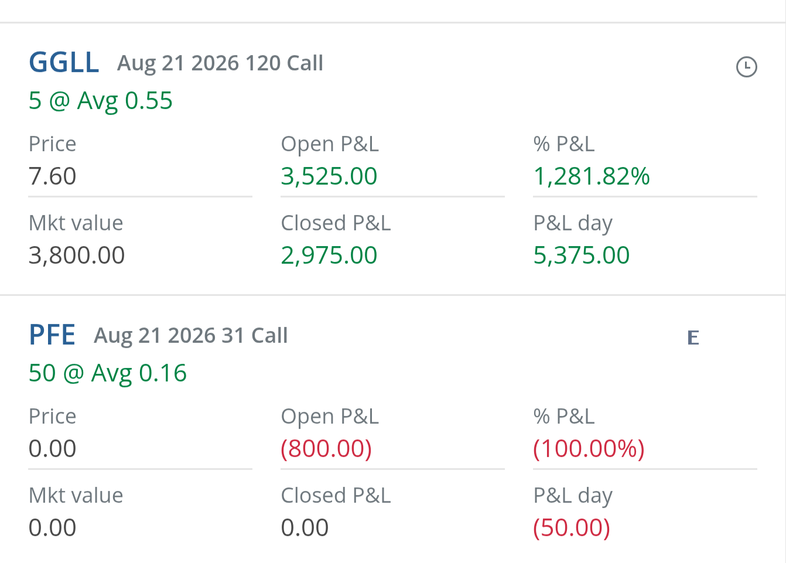The width and height of the screenshot is (786, 563).
Task: Tap GGLL Open P&L value 3,525.00
Action: pos(329,176)
